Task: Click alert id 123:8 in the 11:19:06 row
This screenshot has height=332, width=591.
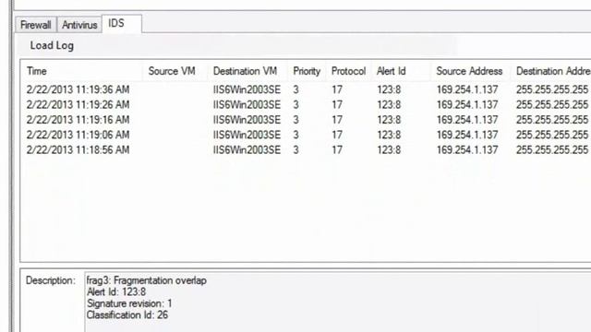Action: point(389,135)
